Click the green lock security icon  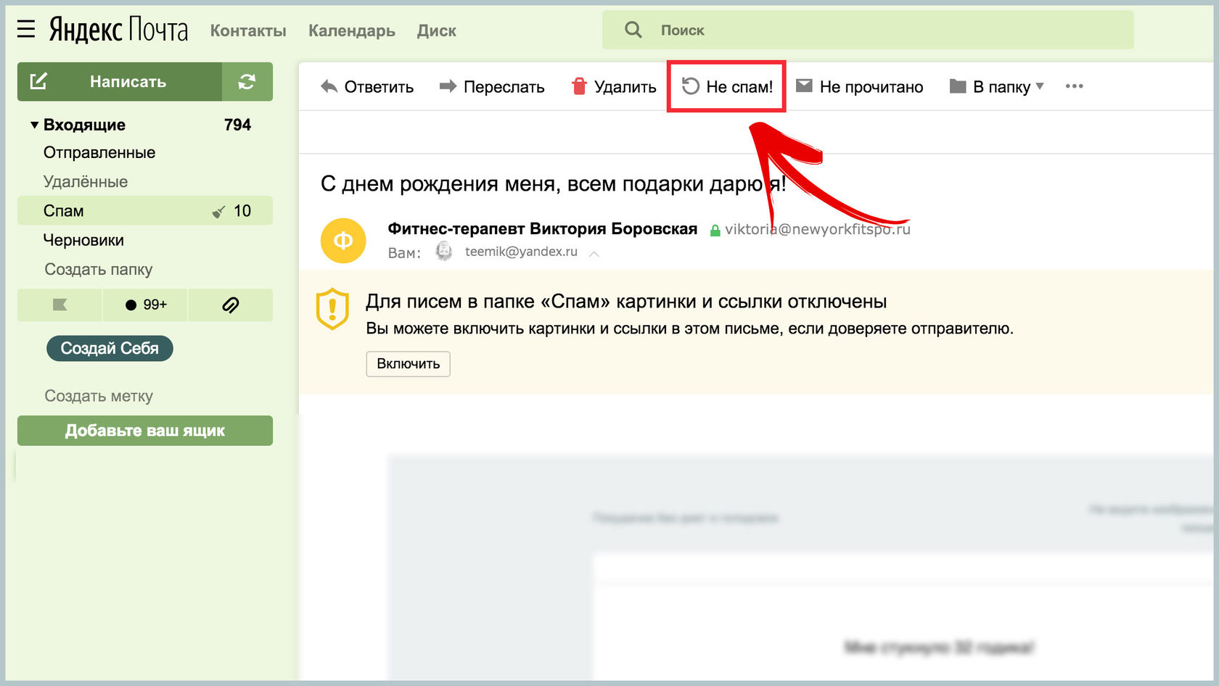point(715,231)
